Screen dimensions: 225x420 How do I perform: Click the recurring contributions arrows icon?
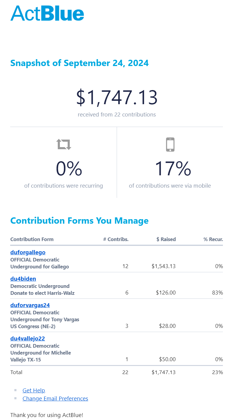coord(64,144)
